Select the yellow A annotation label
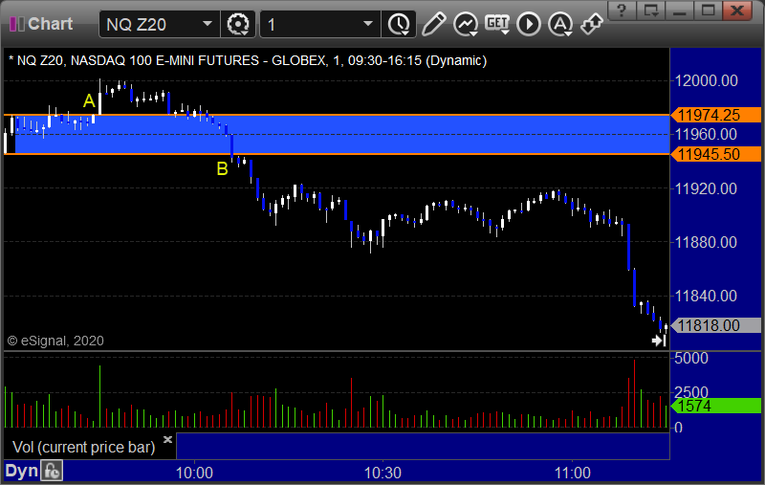 click(89, 101)
